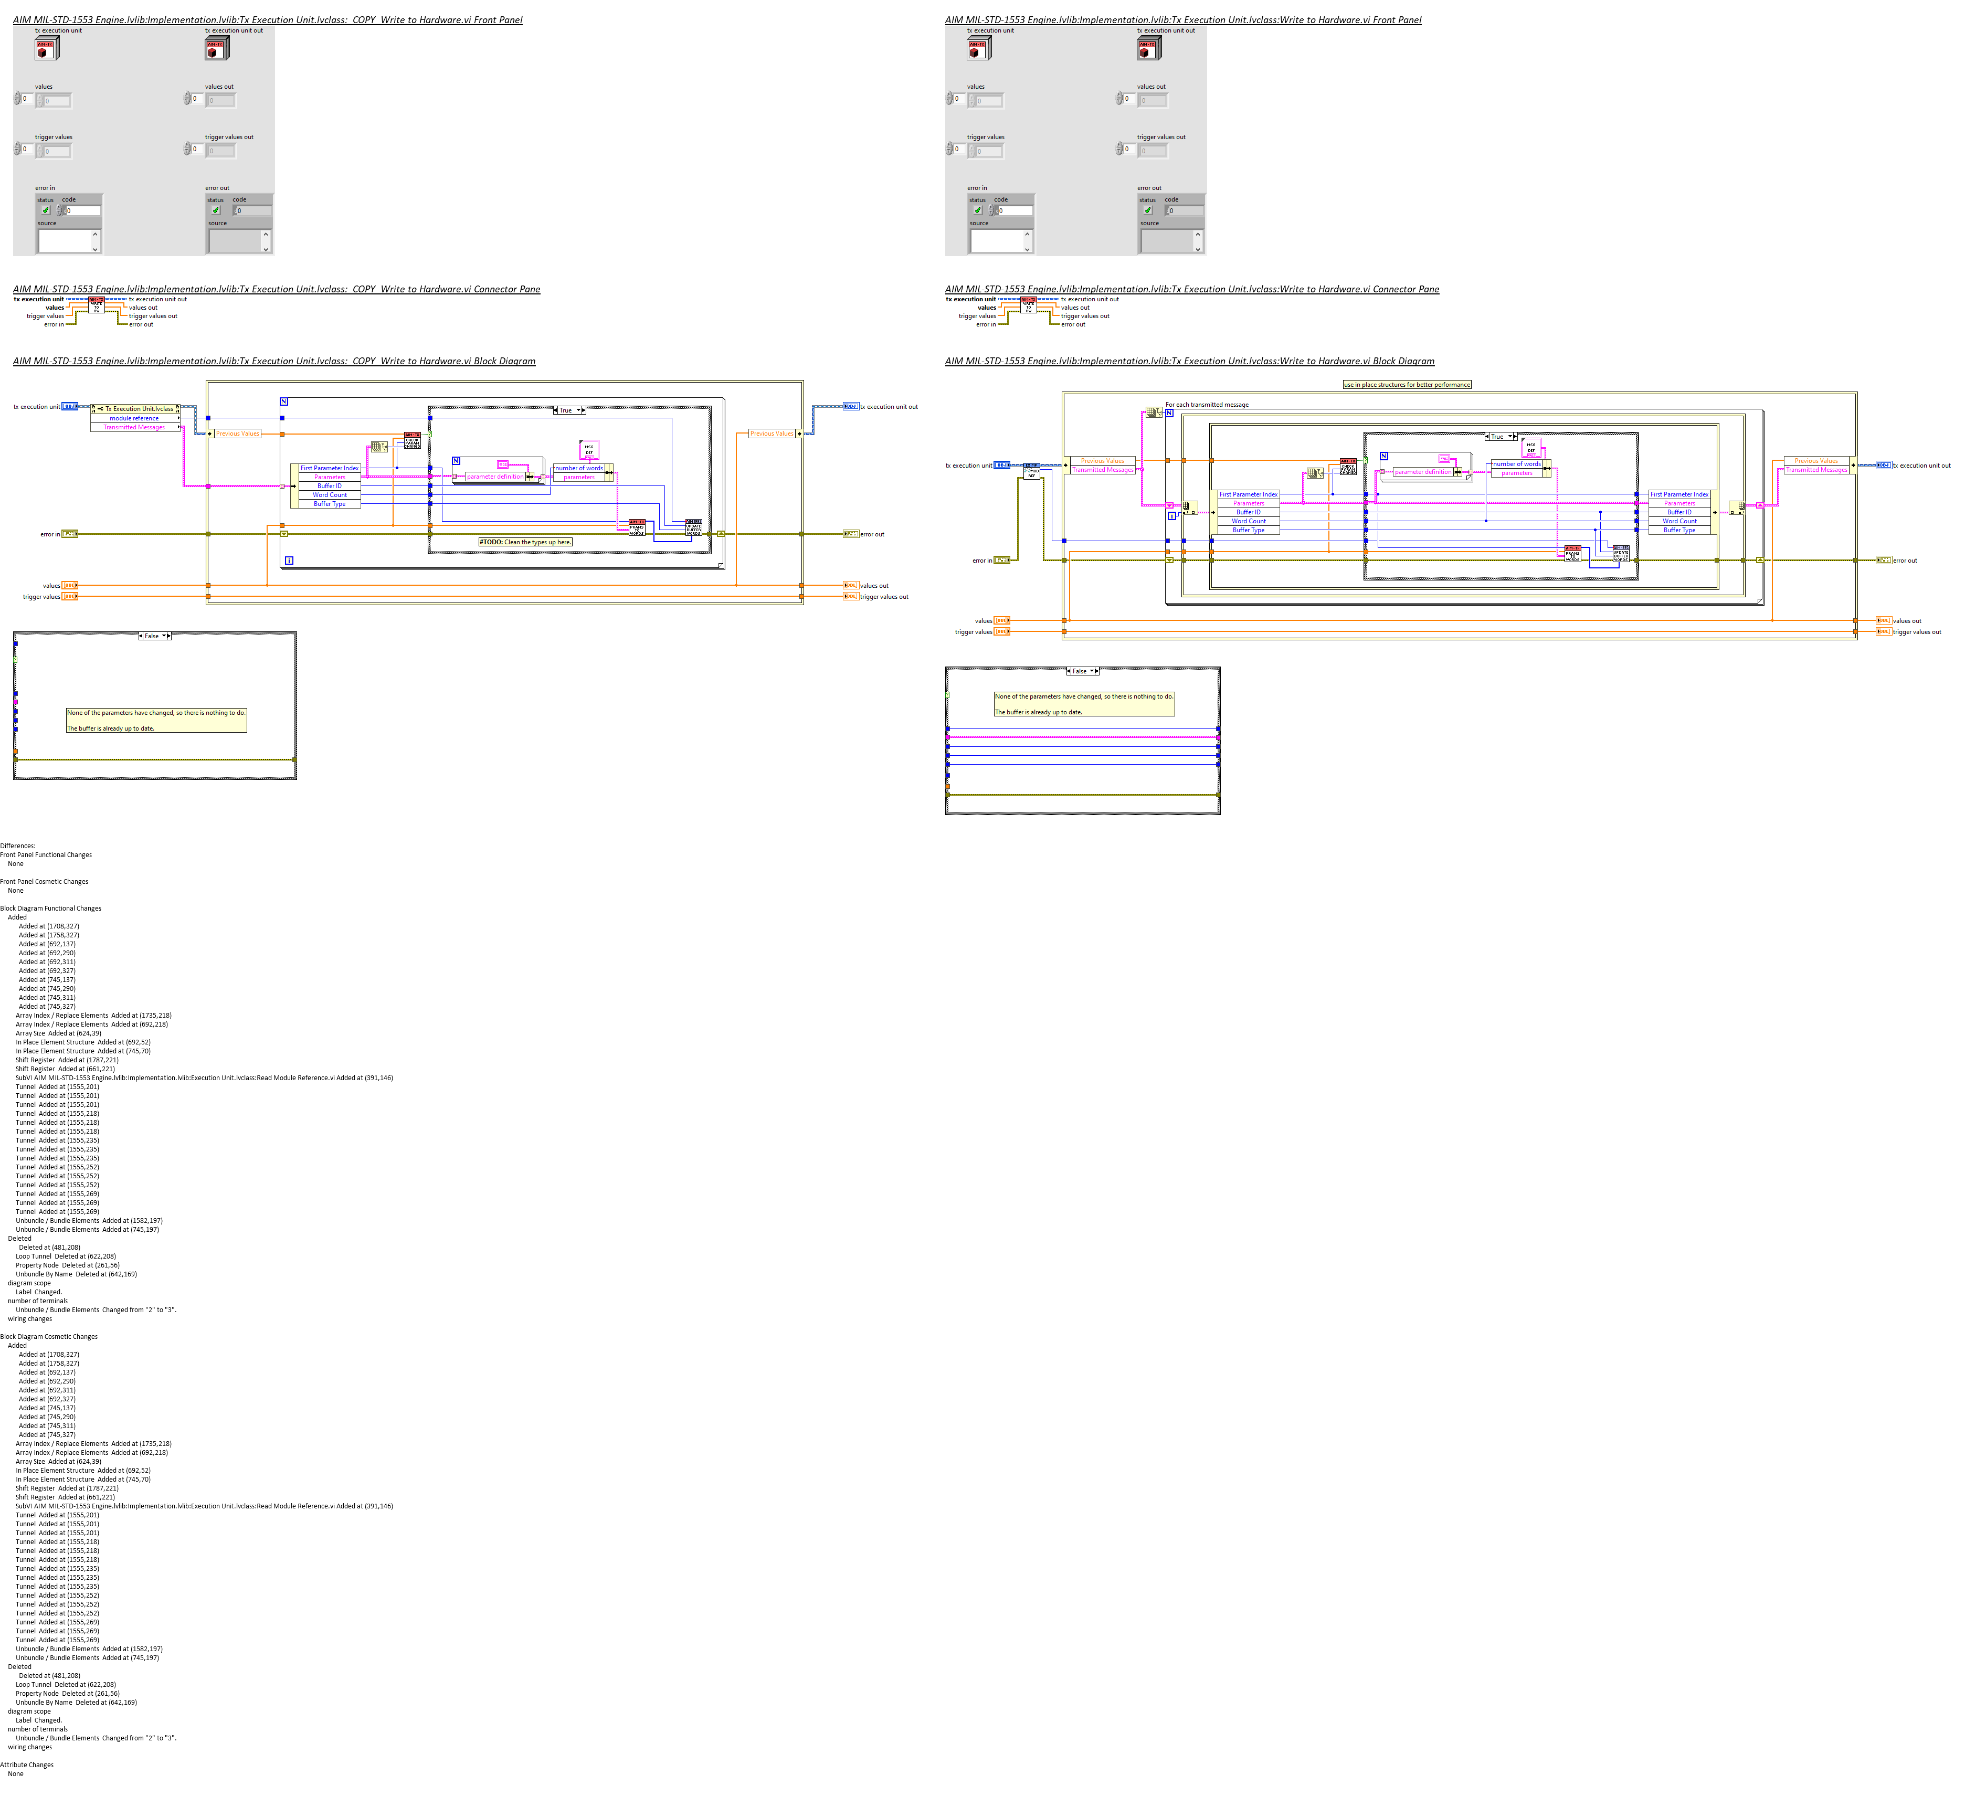Click the PRAMS TO WORDS subVI in COPY diagram

(637, 528)
